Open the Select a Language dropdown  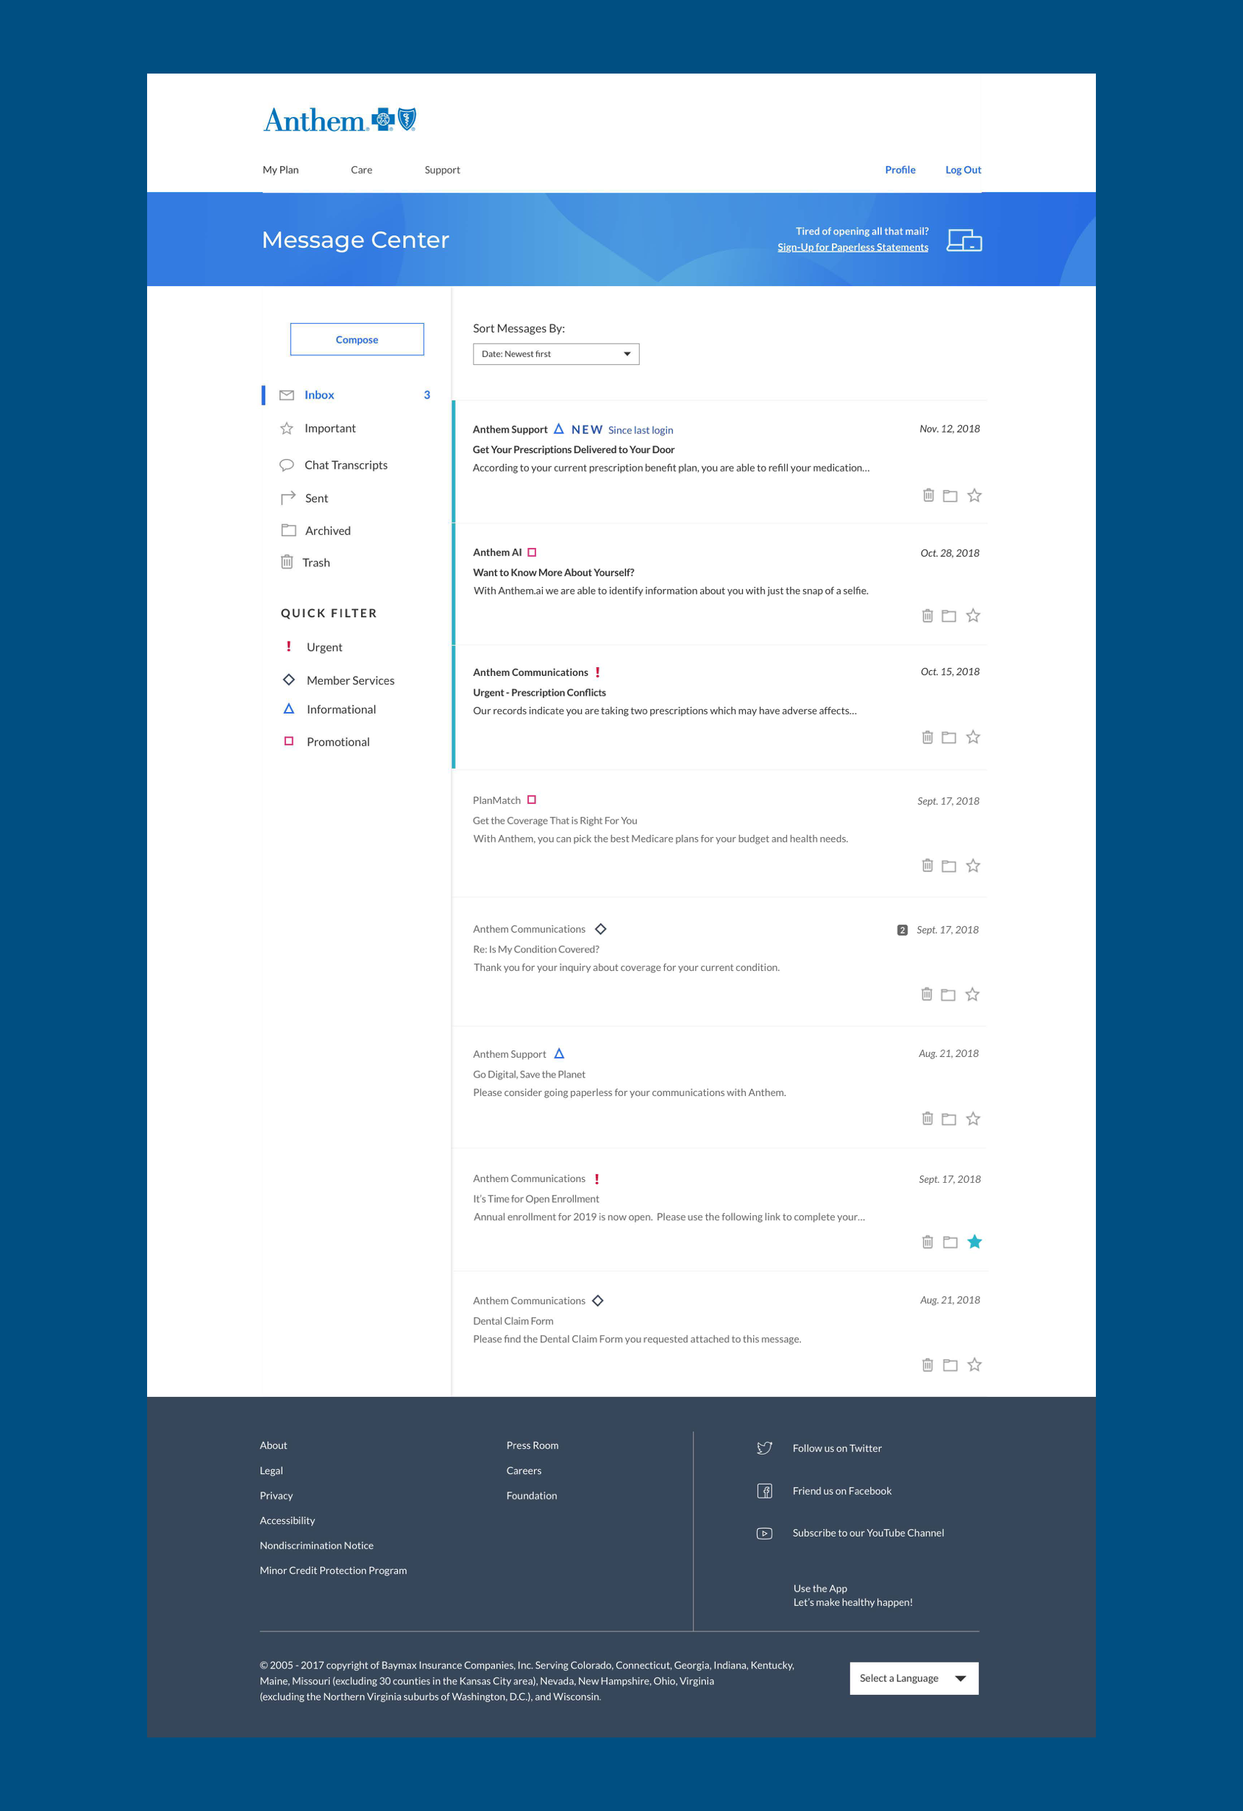[x=914, y=1679]
